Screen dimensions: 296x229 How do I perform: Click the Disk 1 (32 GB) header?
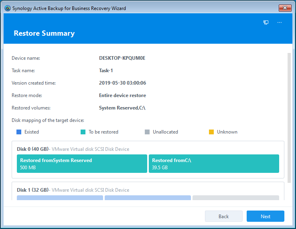coord(32,190)
